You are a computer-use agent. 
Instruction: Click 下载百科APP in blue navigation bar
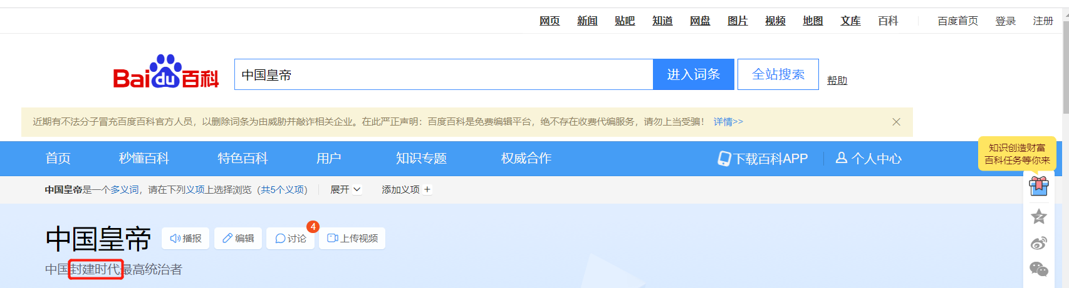[763, 159]
